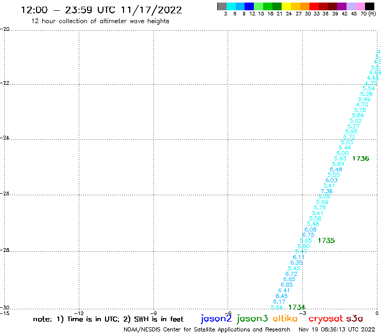381x334 pixels.
Task: Pick the light green legend swatch
Action: click(x=258, y=6)
